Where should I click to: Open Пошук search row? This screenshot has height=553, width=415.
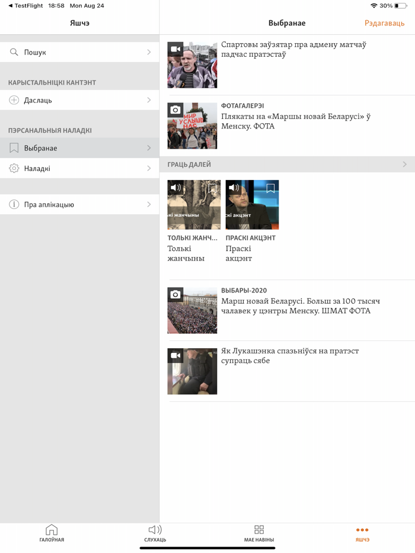point(79,52)
